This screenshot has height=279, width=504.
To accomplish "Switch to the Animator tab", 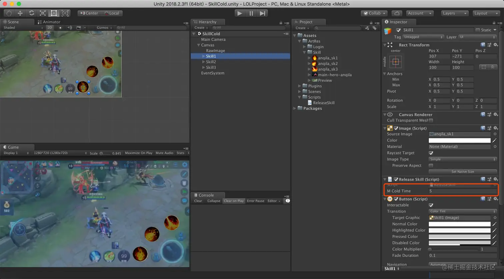I will (49, 22).
